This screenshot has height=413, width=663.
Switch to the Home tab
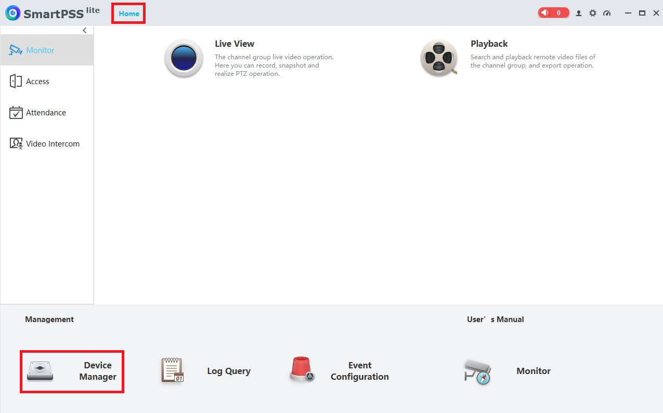point(128,14)
